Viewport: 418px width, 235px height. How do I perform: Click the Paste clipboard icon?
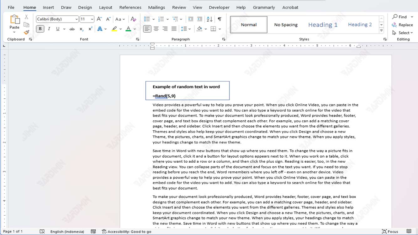[x=14, y=20]
